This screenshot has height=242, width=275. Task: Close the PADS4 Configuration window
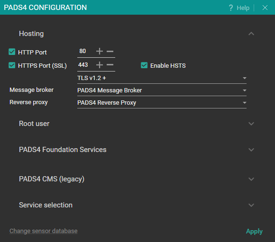click(265, 8)
